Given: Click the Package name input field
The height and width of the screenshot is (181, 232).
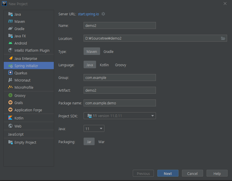Looking at the screenshot, I should [120, 103].
